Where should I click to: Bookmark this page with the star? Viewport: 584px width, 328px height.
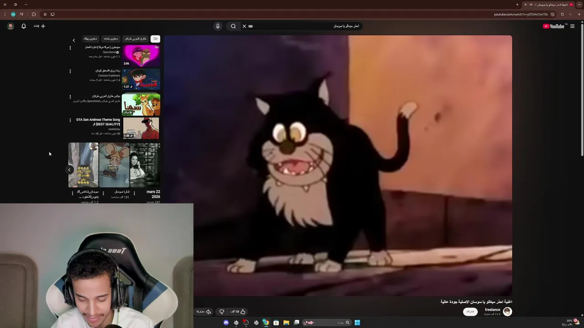45,14
